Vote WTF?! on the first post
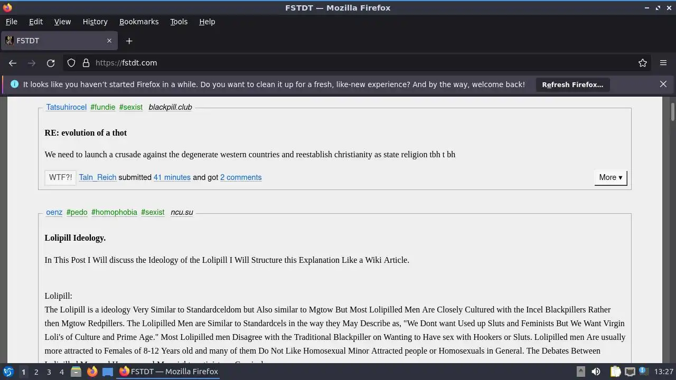The width and height of the screenshot is (676, 380). coord(60,177)
